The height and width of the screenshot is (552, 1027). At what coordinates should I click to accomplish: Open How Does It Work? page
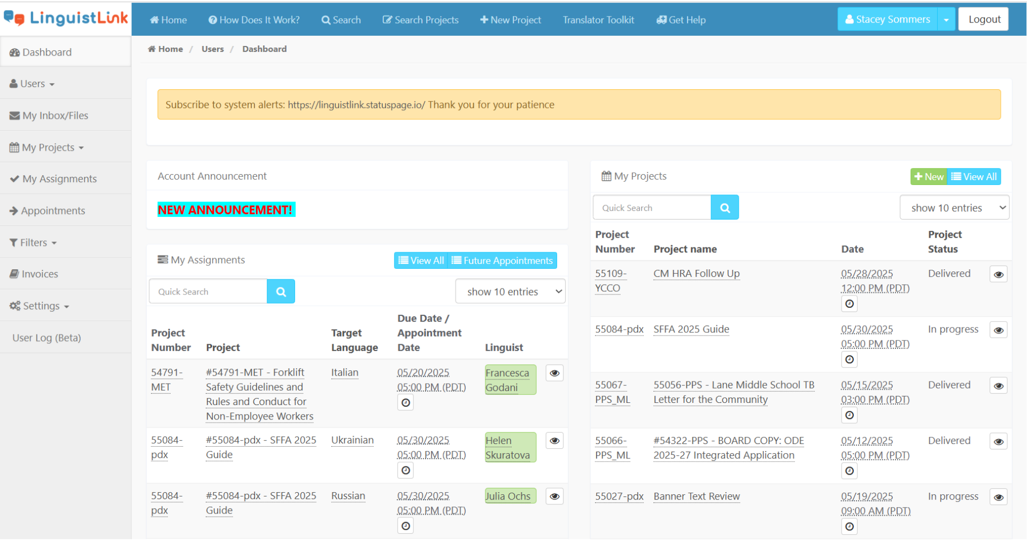pos(254,20)
